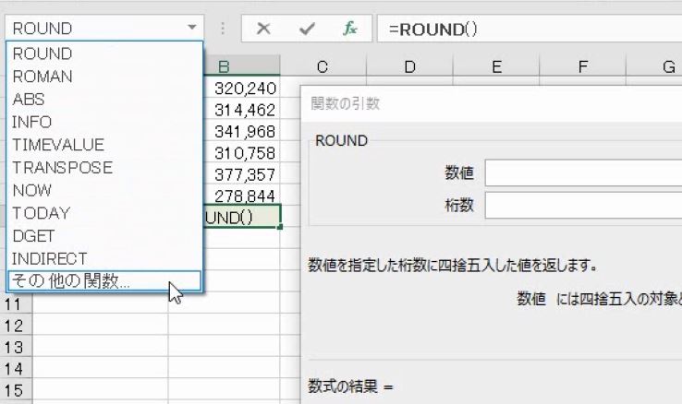
Task: Select INFO in the function list
Action: tap(104, 122)
